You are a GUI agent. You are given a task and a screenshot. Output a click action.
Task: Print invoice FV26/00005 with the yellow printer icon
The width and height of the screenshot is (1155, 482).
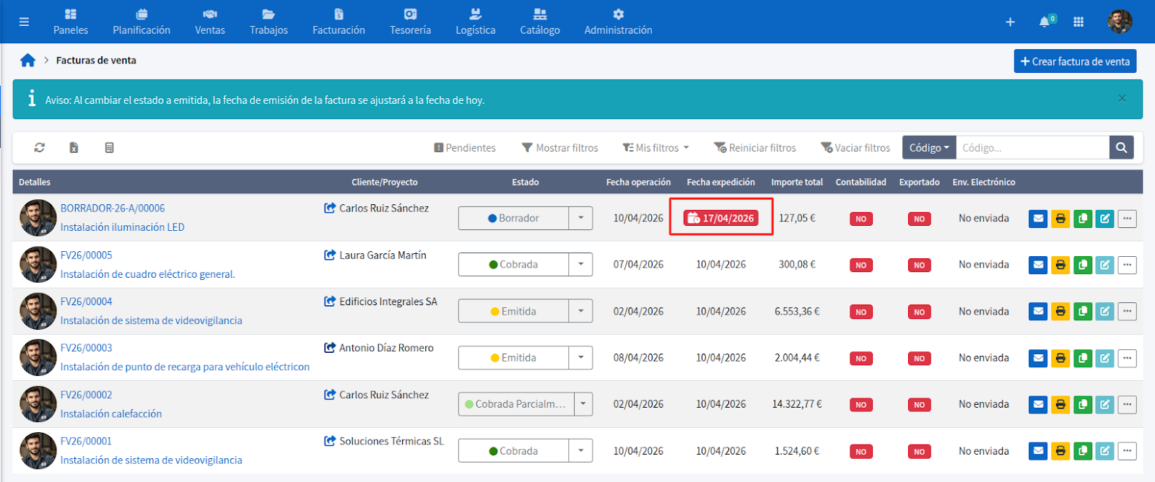pos(1060,265)
